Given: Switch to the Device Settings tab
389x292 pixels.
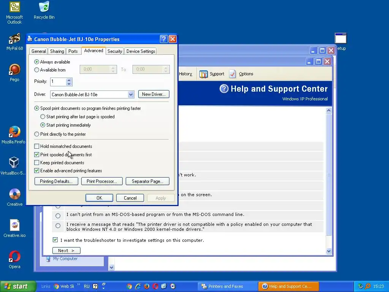Looking at the screenshot, I should pyautogui.click(x=141, y=51).
